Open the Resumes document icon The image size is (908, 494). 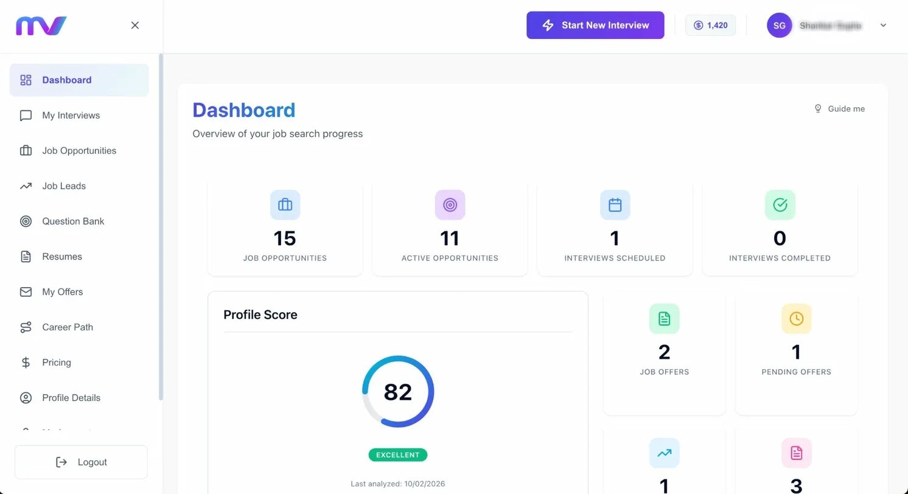click(26, 256)
